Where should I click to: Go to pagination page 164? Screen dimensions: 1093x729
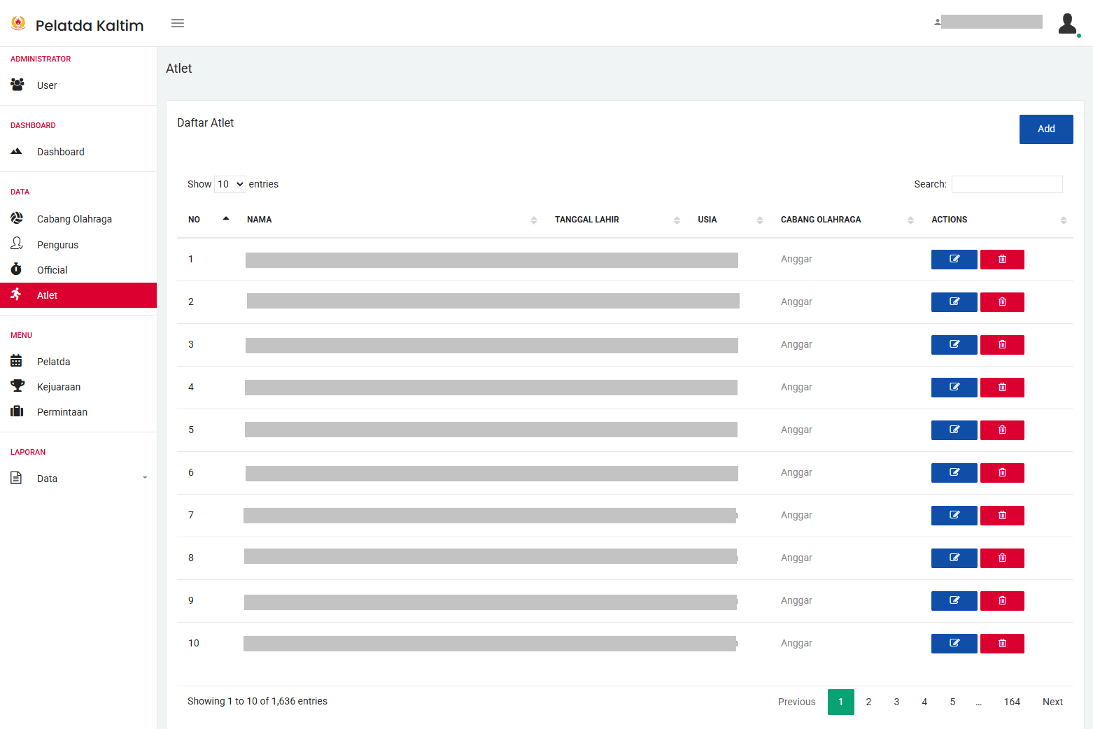pos(1011,702)
